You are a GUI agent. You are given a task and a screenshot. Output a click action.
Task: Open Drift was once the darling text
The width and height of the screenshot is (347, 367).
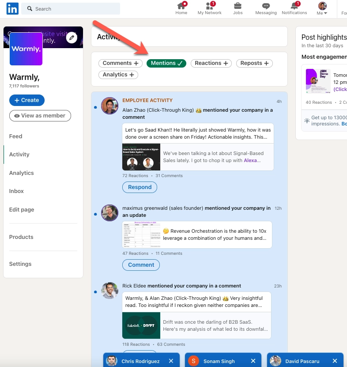[x=215, y=325]
